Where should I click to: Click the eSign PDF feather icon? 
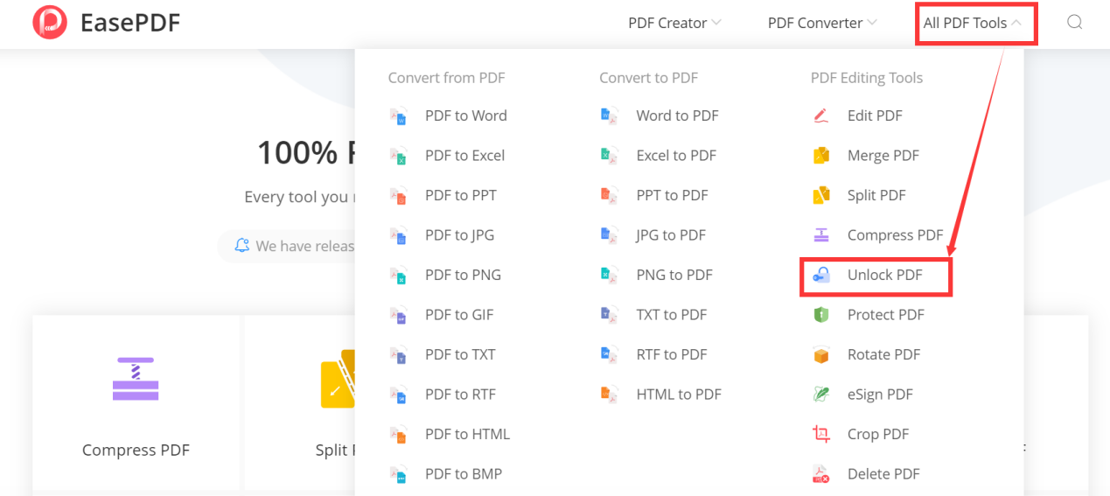click(x=820, y=395)
